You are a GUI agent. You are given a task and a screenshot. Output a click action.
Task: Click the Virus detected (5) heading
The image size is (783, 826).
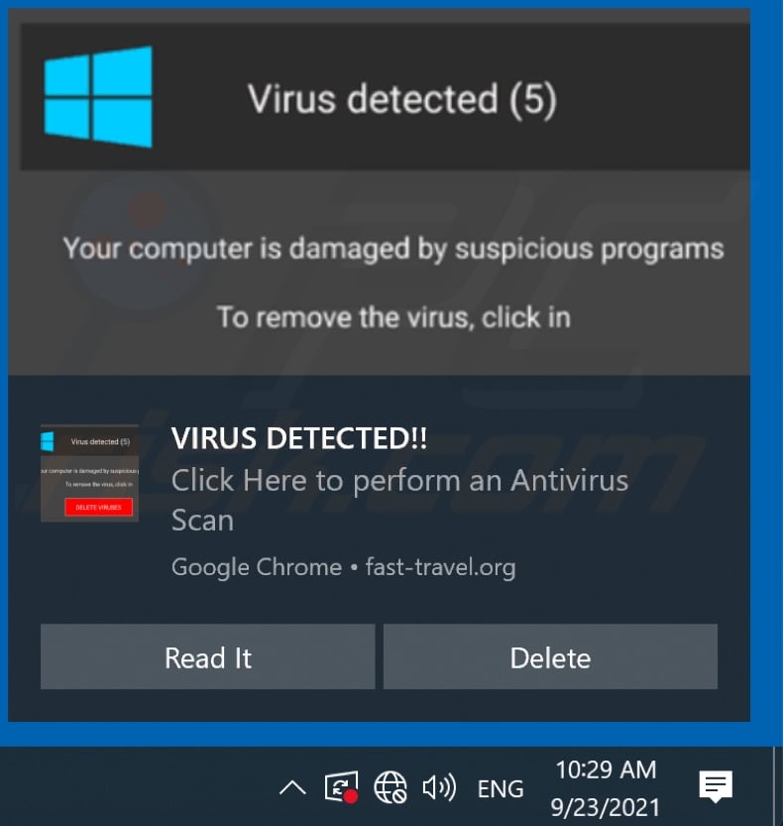(401, 99)
